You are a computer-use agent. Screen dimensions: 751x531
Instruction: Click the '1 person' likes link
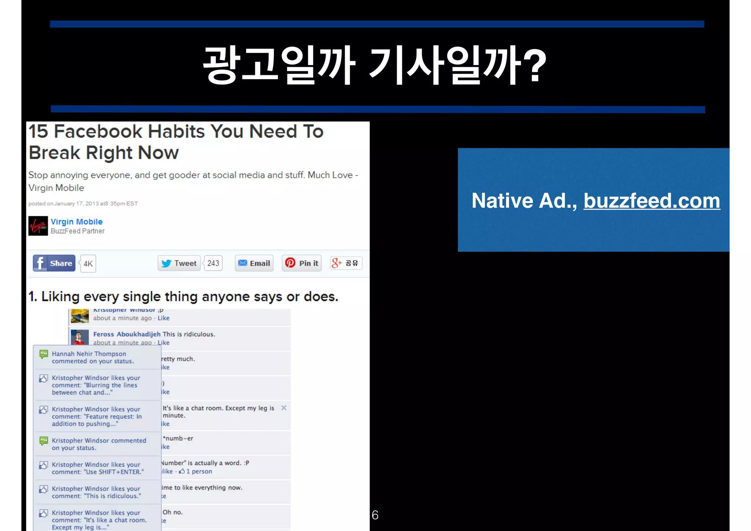(x=199, y=472)
